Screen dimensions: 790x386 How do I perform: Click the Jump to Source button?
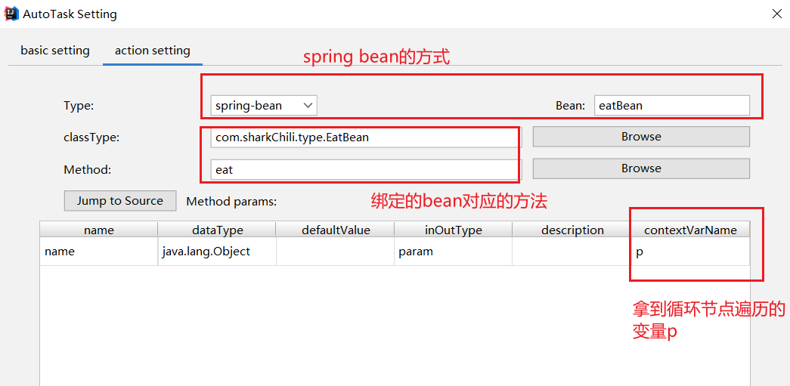[x=120, y=201]
